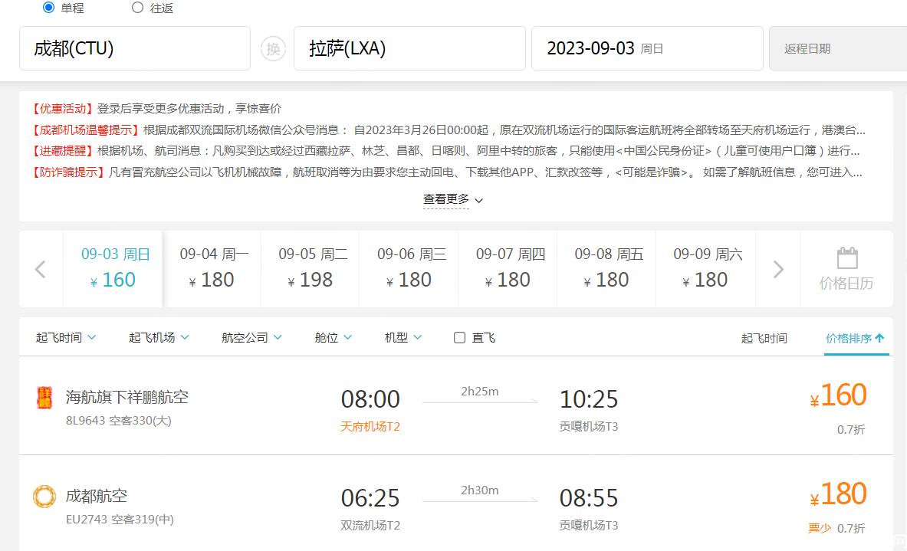
Task: Click the 08:55 arrival time
Action: tap(589, 498)
